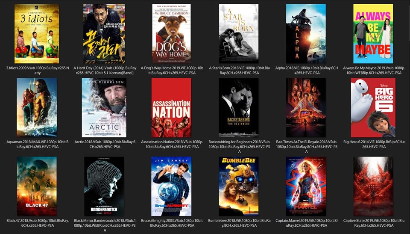Click the Black.47.2018.Vsub filename
Viewport: 410px width, 234px height.
(x=38, y=223)
